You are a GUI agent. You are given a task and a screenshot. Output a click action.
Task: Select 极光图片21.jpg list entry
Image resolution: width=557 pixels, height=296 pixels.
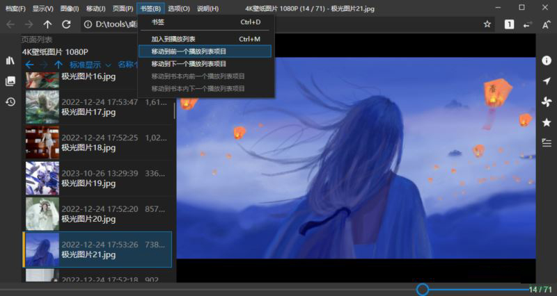click(97, 249)
